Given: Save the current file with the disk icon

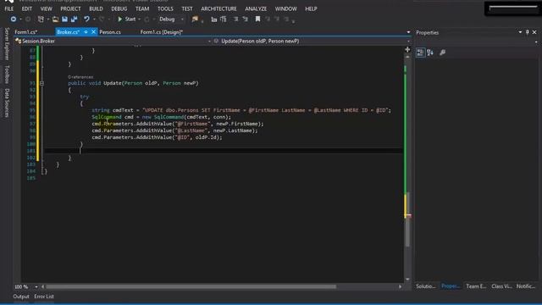Looking at the screenshot, I should click(x=64, y=19).
